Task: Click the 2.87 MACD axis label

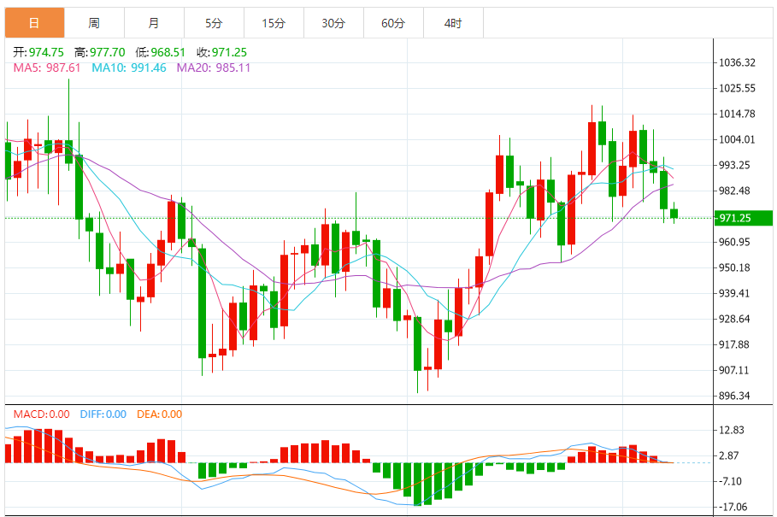Action: [729, 455]
